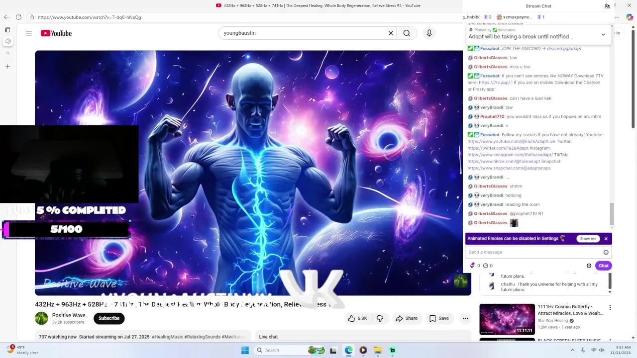Click the #HealingMusic hashtag
This screenshot has height=358, width=637.
click(167, 337)
